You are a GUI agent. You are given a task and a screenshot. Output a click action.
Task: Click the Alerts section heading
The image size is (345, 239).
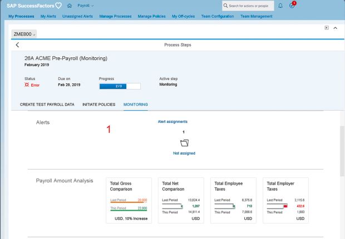(43, 122)
